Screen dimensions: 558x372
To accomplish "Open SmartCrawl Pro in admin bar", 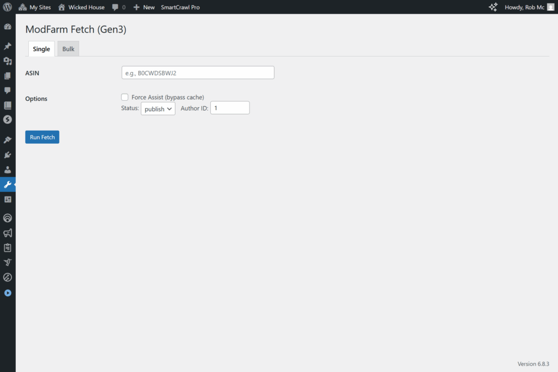I will (180, 7).
